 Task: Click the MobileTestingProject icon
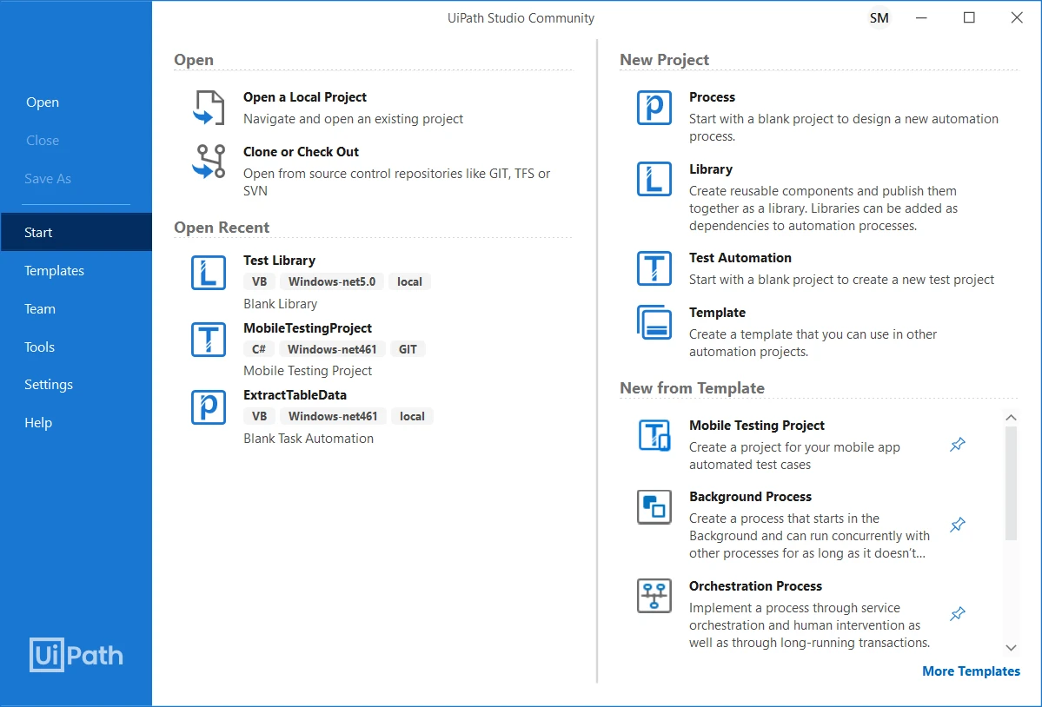coord(209,340)
